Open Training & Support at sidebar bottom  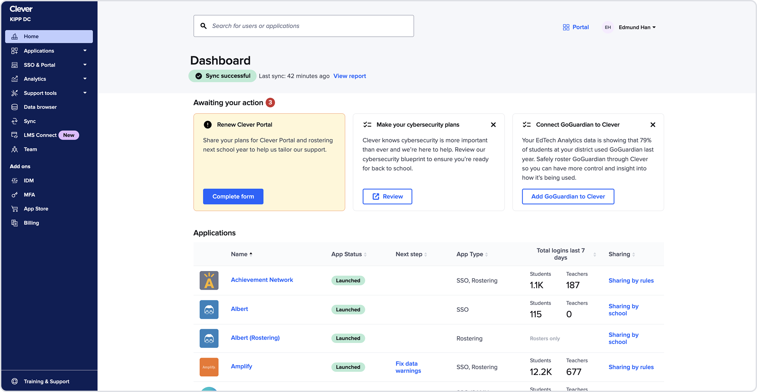coord(46,381)
